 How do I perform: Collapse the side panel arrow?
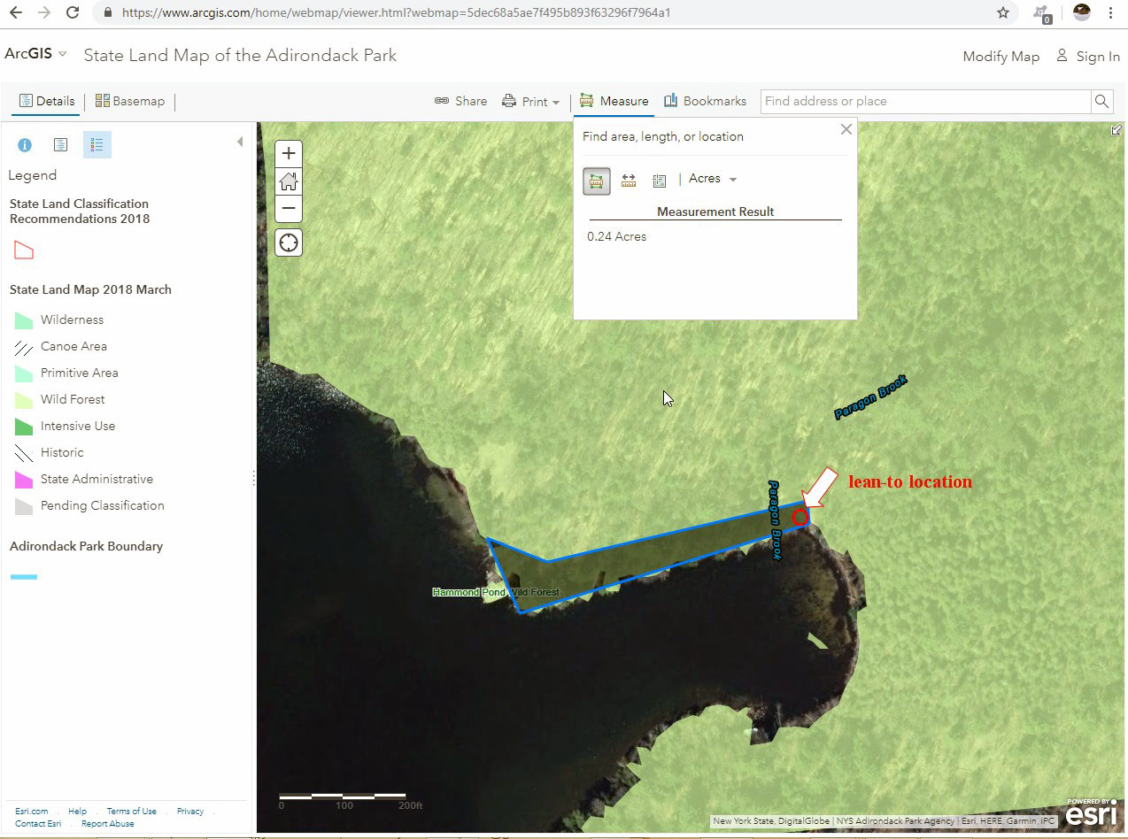pos(239,142)
